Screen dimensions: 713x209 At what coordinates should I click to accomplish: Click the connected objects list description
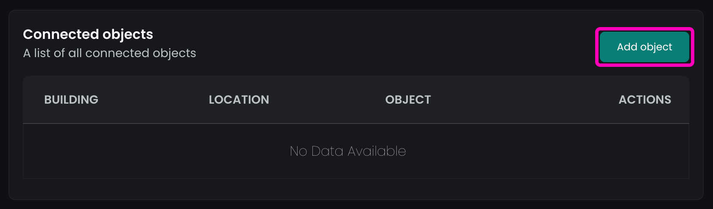(109, 53)
